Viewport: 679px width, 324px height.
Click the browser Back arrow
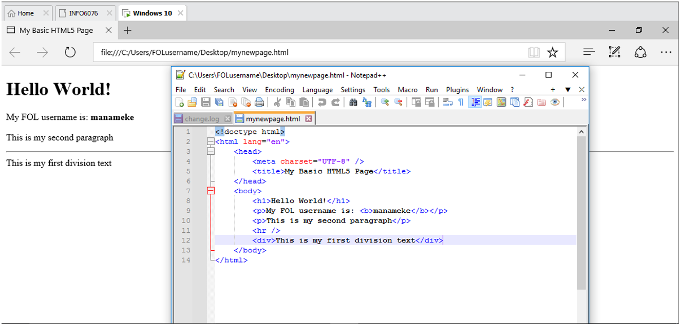click(15, 52)
